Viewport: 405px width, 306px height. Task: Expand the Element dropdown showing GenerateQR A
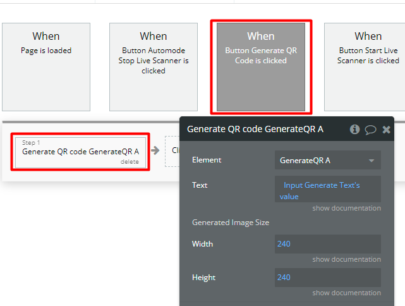pyautogui.click(x=327, y=161)
